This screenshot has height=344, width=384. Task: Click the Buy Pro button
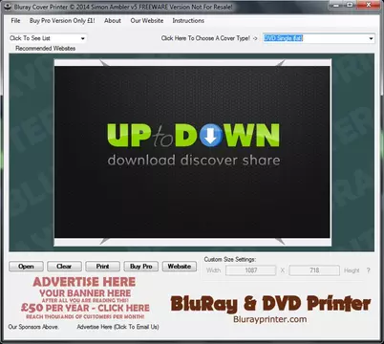click(141, 267)
